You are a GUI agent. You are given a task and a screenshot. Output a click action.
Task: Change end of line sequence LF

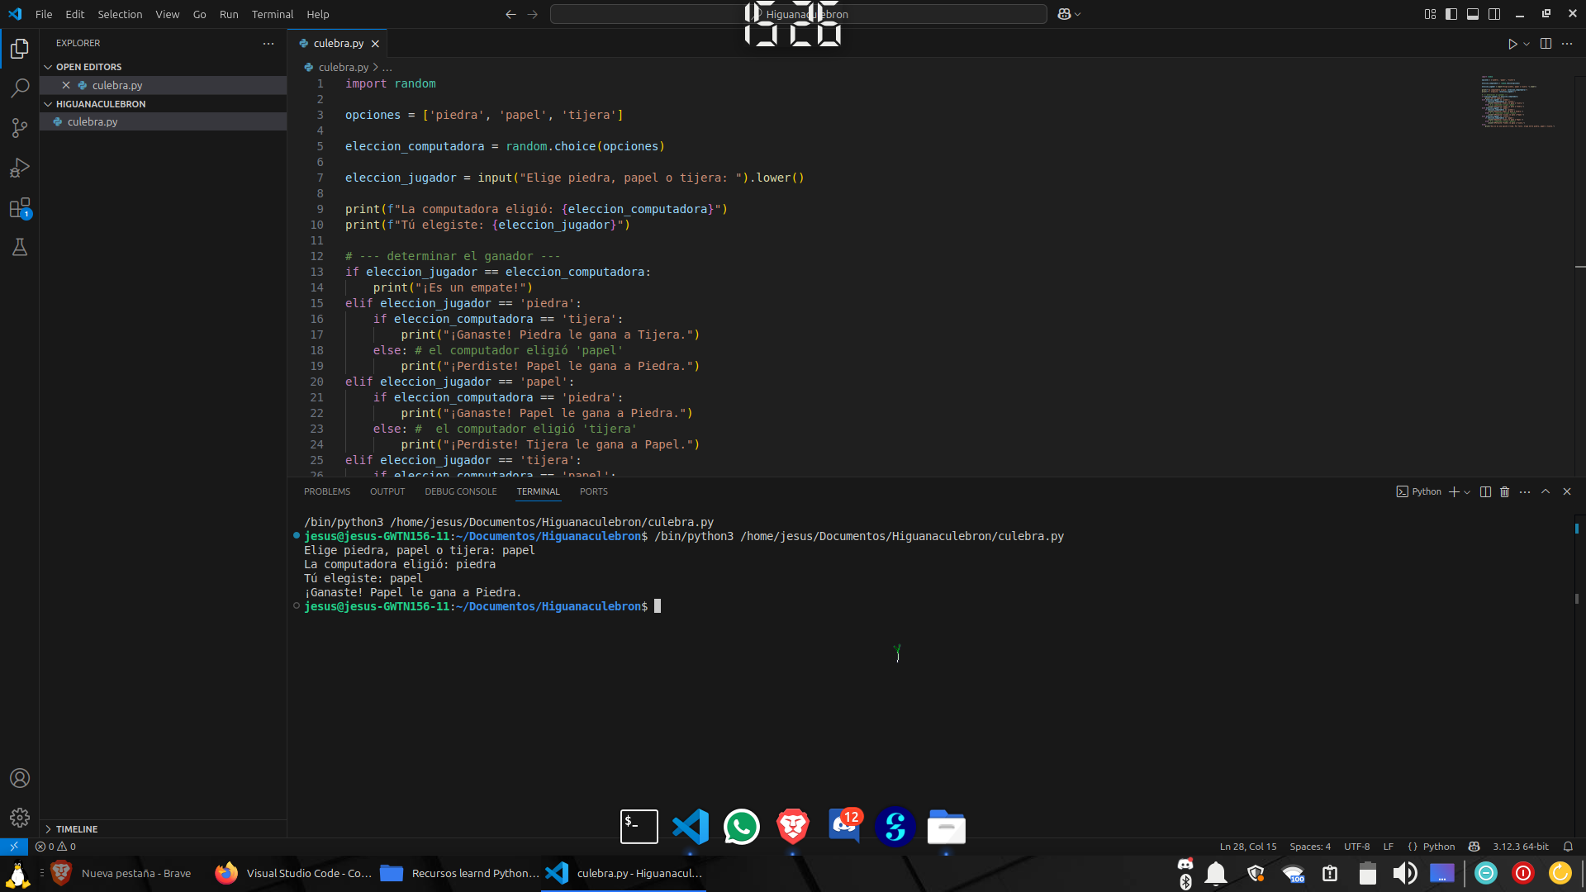(x=1389, y=847)
